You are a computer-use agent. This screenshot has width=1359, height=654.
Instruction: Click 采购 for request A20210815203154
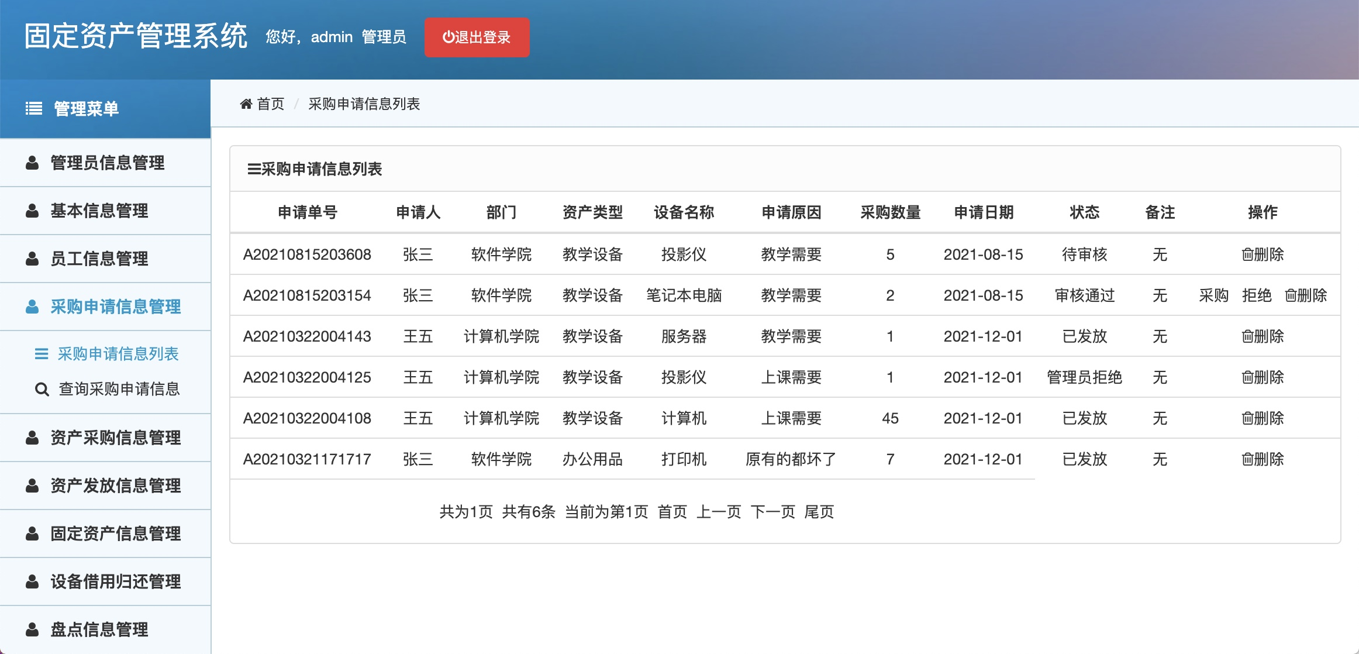[x=1214, y=295]
